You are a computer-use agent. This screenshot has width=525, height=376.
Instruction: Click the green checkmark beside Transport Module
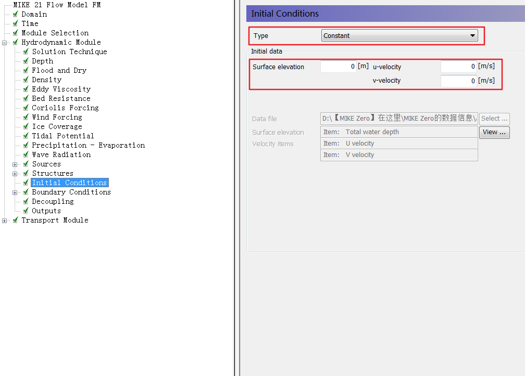pos(16,220)
